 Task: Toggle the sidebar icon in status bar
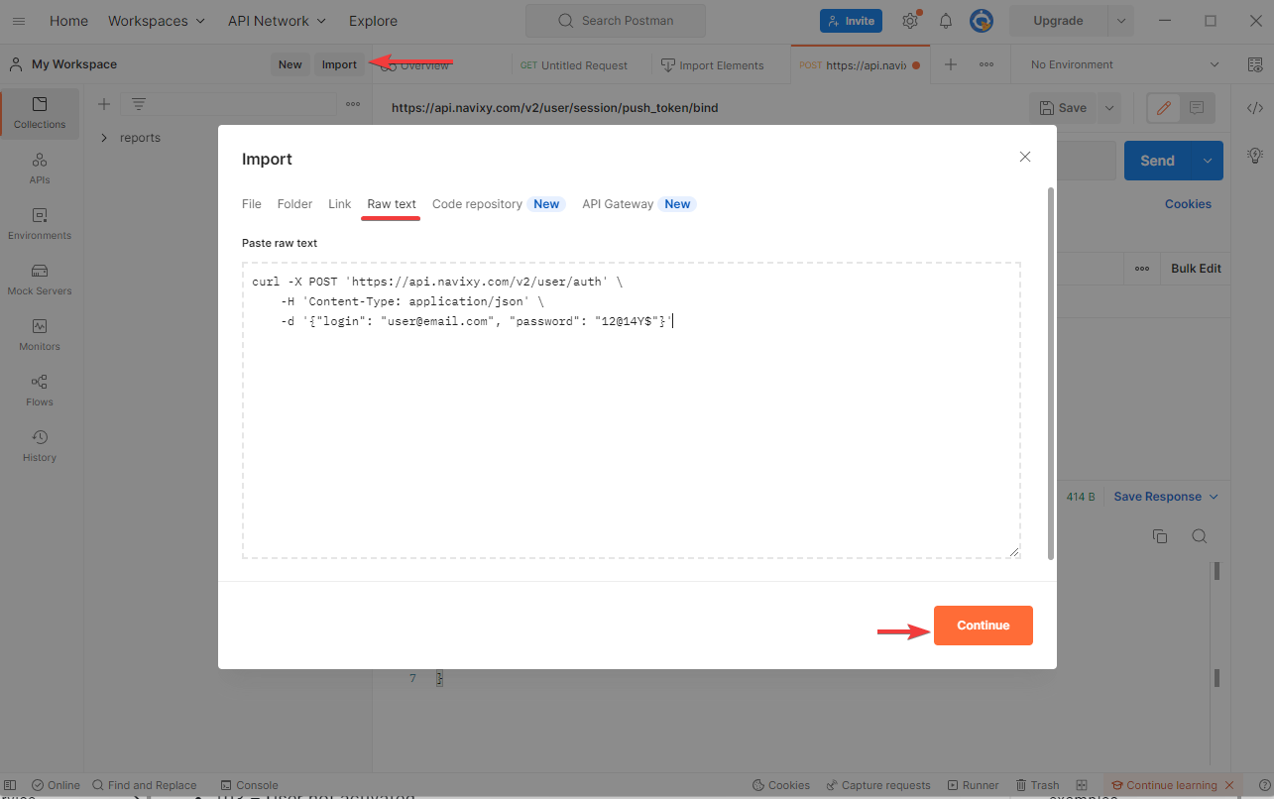10,785
